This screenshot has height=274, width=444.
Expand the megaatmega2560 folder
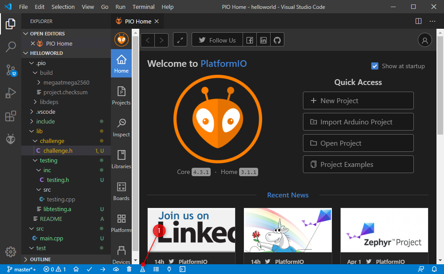(x=66, y=82)
